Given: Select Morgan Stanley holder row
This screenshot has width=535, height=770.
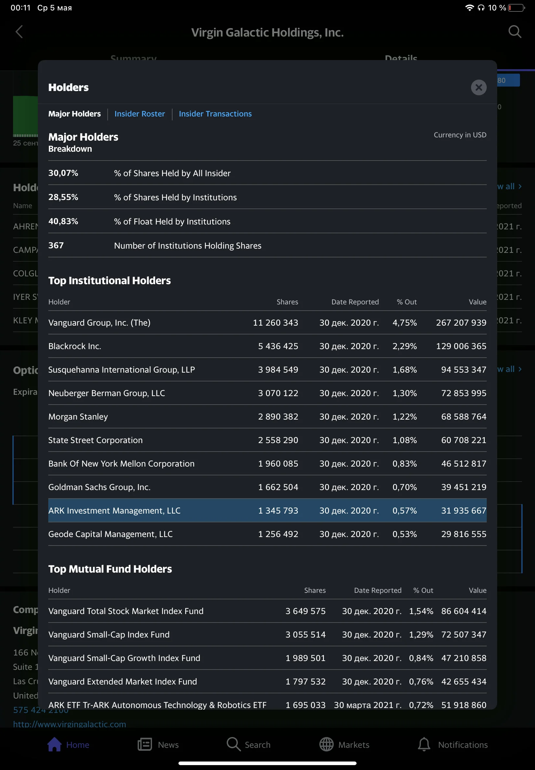Looking at the screenshot, I should point(267,416).
